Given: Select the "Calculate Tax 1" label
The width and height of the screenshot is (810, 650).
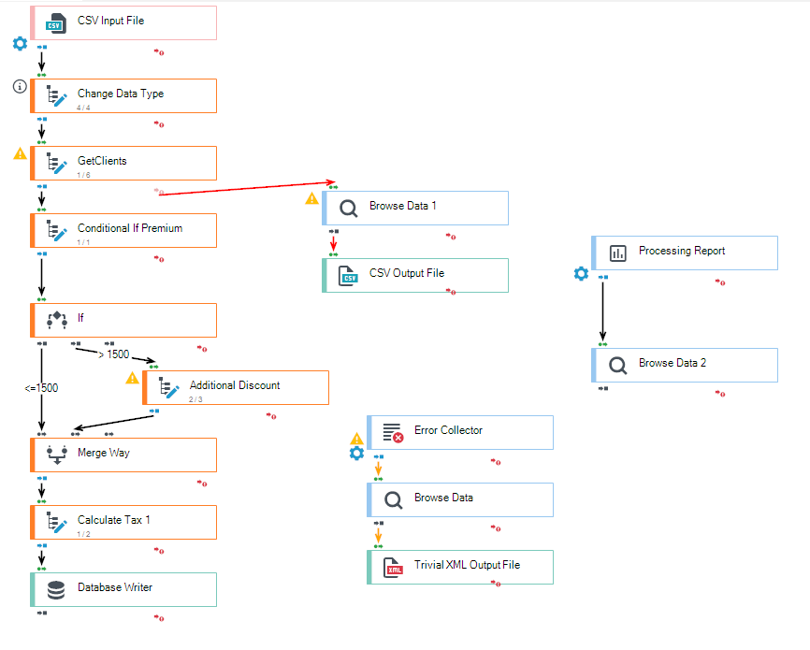Looking at the screenshot, I should (x=114, y=520).
